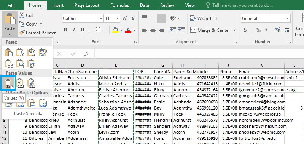Open the Merge & Center dropdown arrow

(x=234, y=30)
